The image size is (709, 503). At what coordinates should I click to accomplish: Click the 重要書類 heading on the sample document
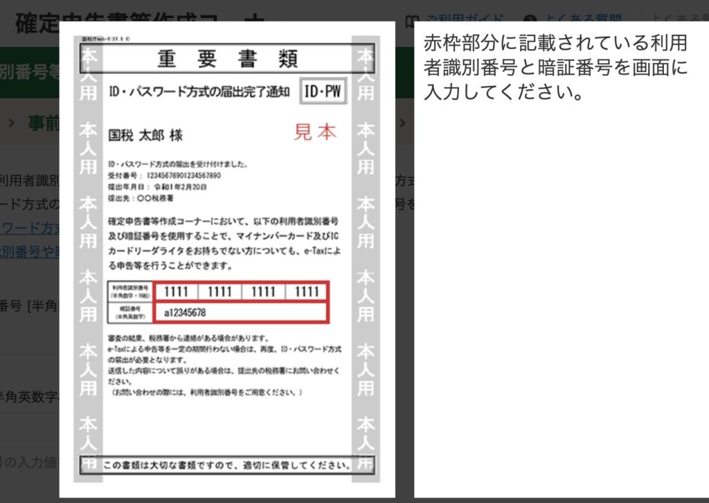point(227,59)
